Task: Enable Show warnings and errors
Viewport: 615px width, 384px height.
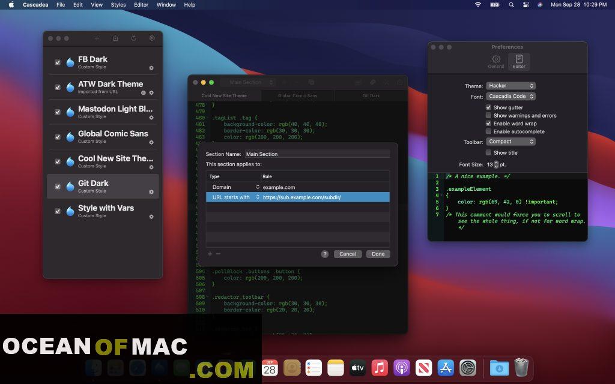Action: 488,116
